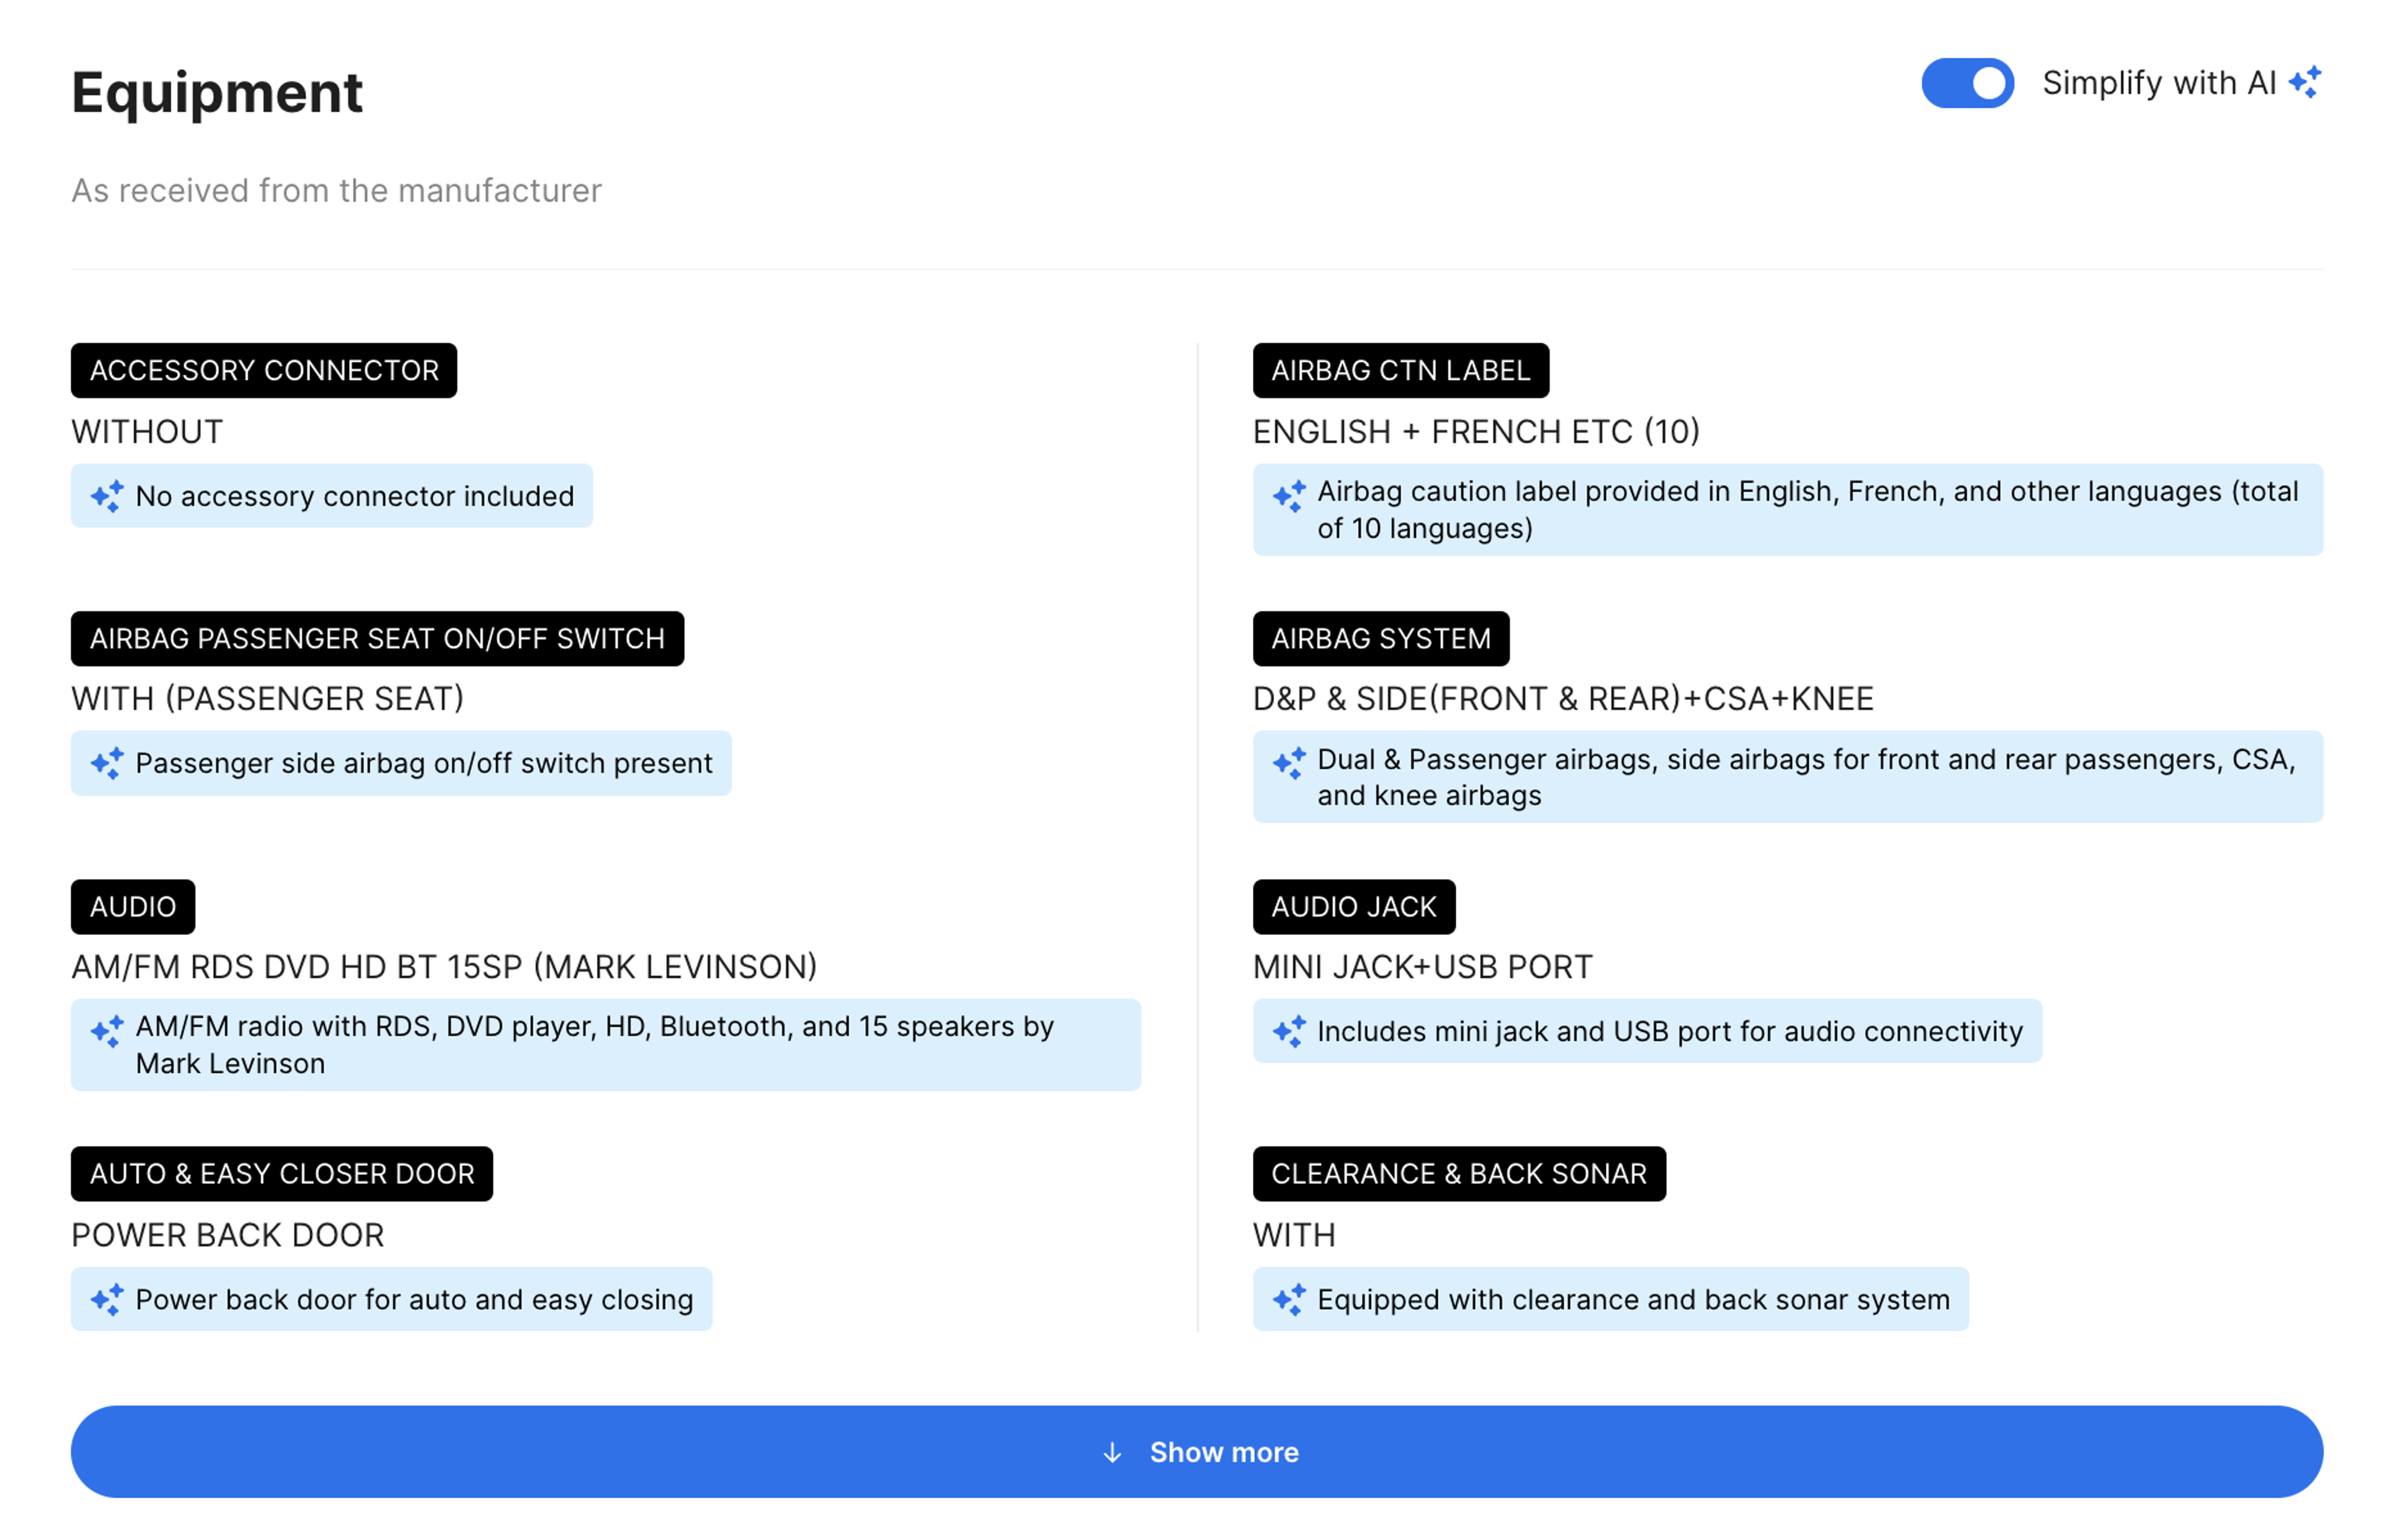
Task: Click sparkle icon in clearance and back sonar summary
Action: click(x=1289, y=1299)
